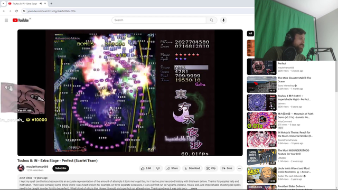
Task: Open maulerfranco666 channel avatar
Action: tap(21, 168)
